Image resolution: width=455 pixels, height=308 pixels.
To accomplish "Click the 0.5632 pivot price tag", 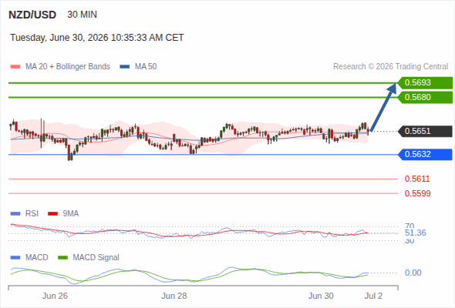I will [425, 155].
